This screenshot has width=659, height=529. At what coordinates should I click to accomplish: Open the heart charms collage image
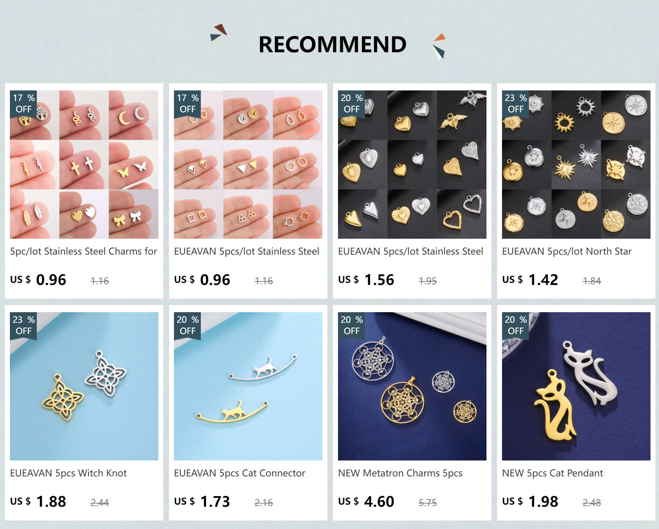412,164
